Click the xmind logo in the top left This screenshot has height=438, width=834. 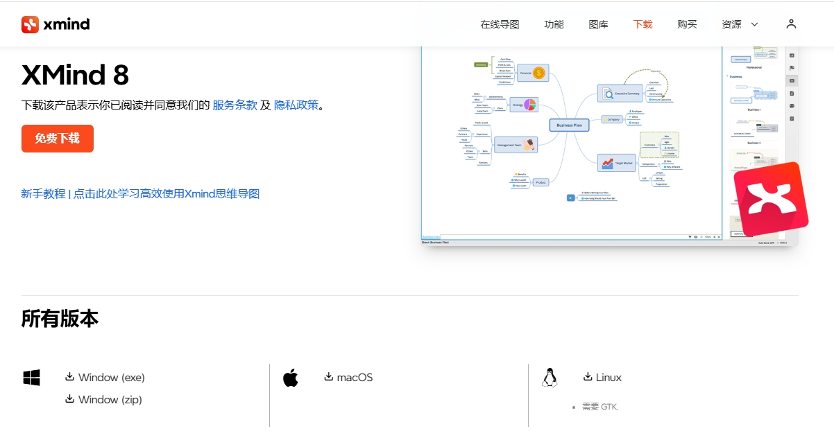point(55,24)
